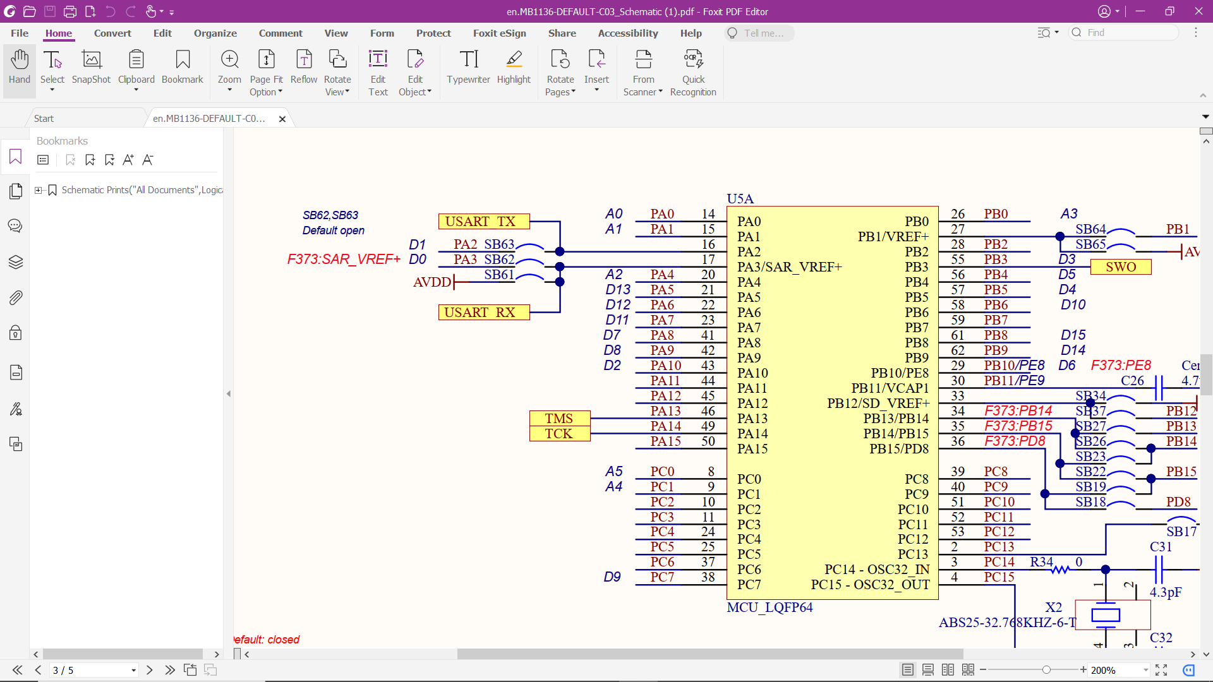This screenshot has height=682, width=1213.
Task: Switch to the Start tab
Action: tap(44, 118)
